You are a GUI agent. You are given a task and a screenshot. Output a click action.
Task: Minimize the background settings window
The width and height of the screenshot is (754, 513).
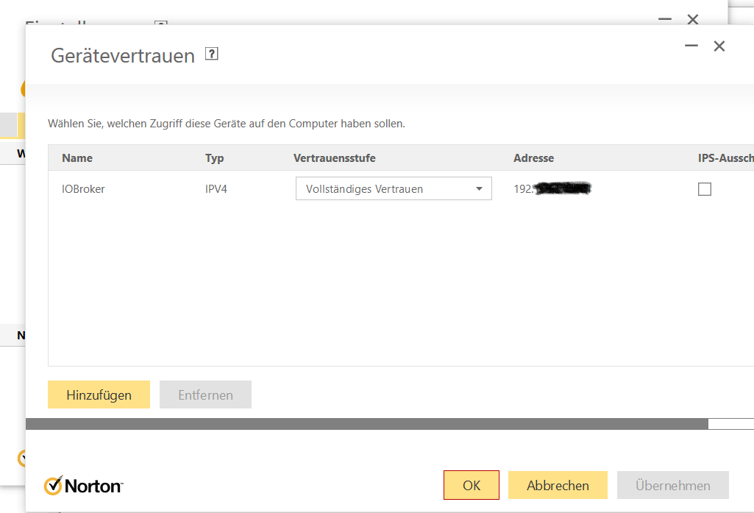(664, 19)
